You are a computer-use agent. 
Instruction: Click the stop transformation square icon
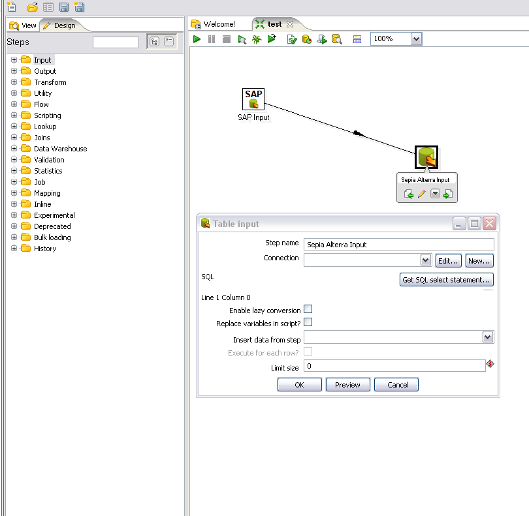[227, 39]
